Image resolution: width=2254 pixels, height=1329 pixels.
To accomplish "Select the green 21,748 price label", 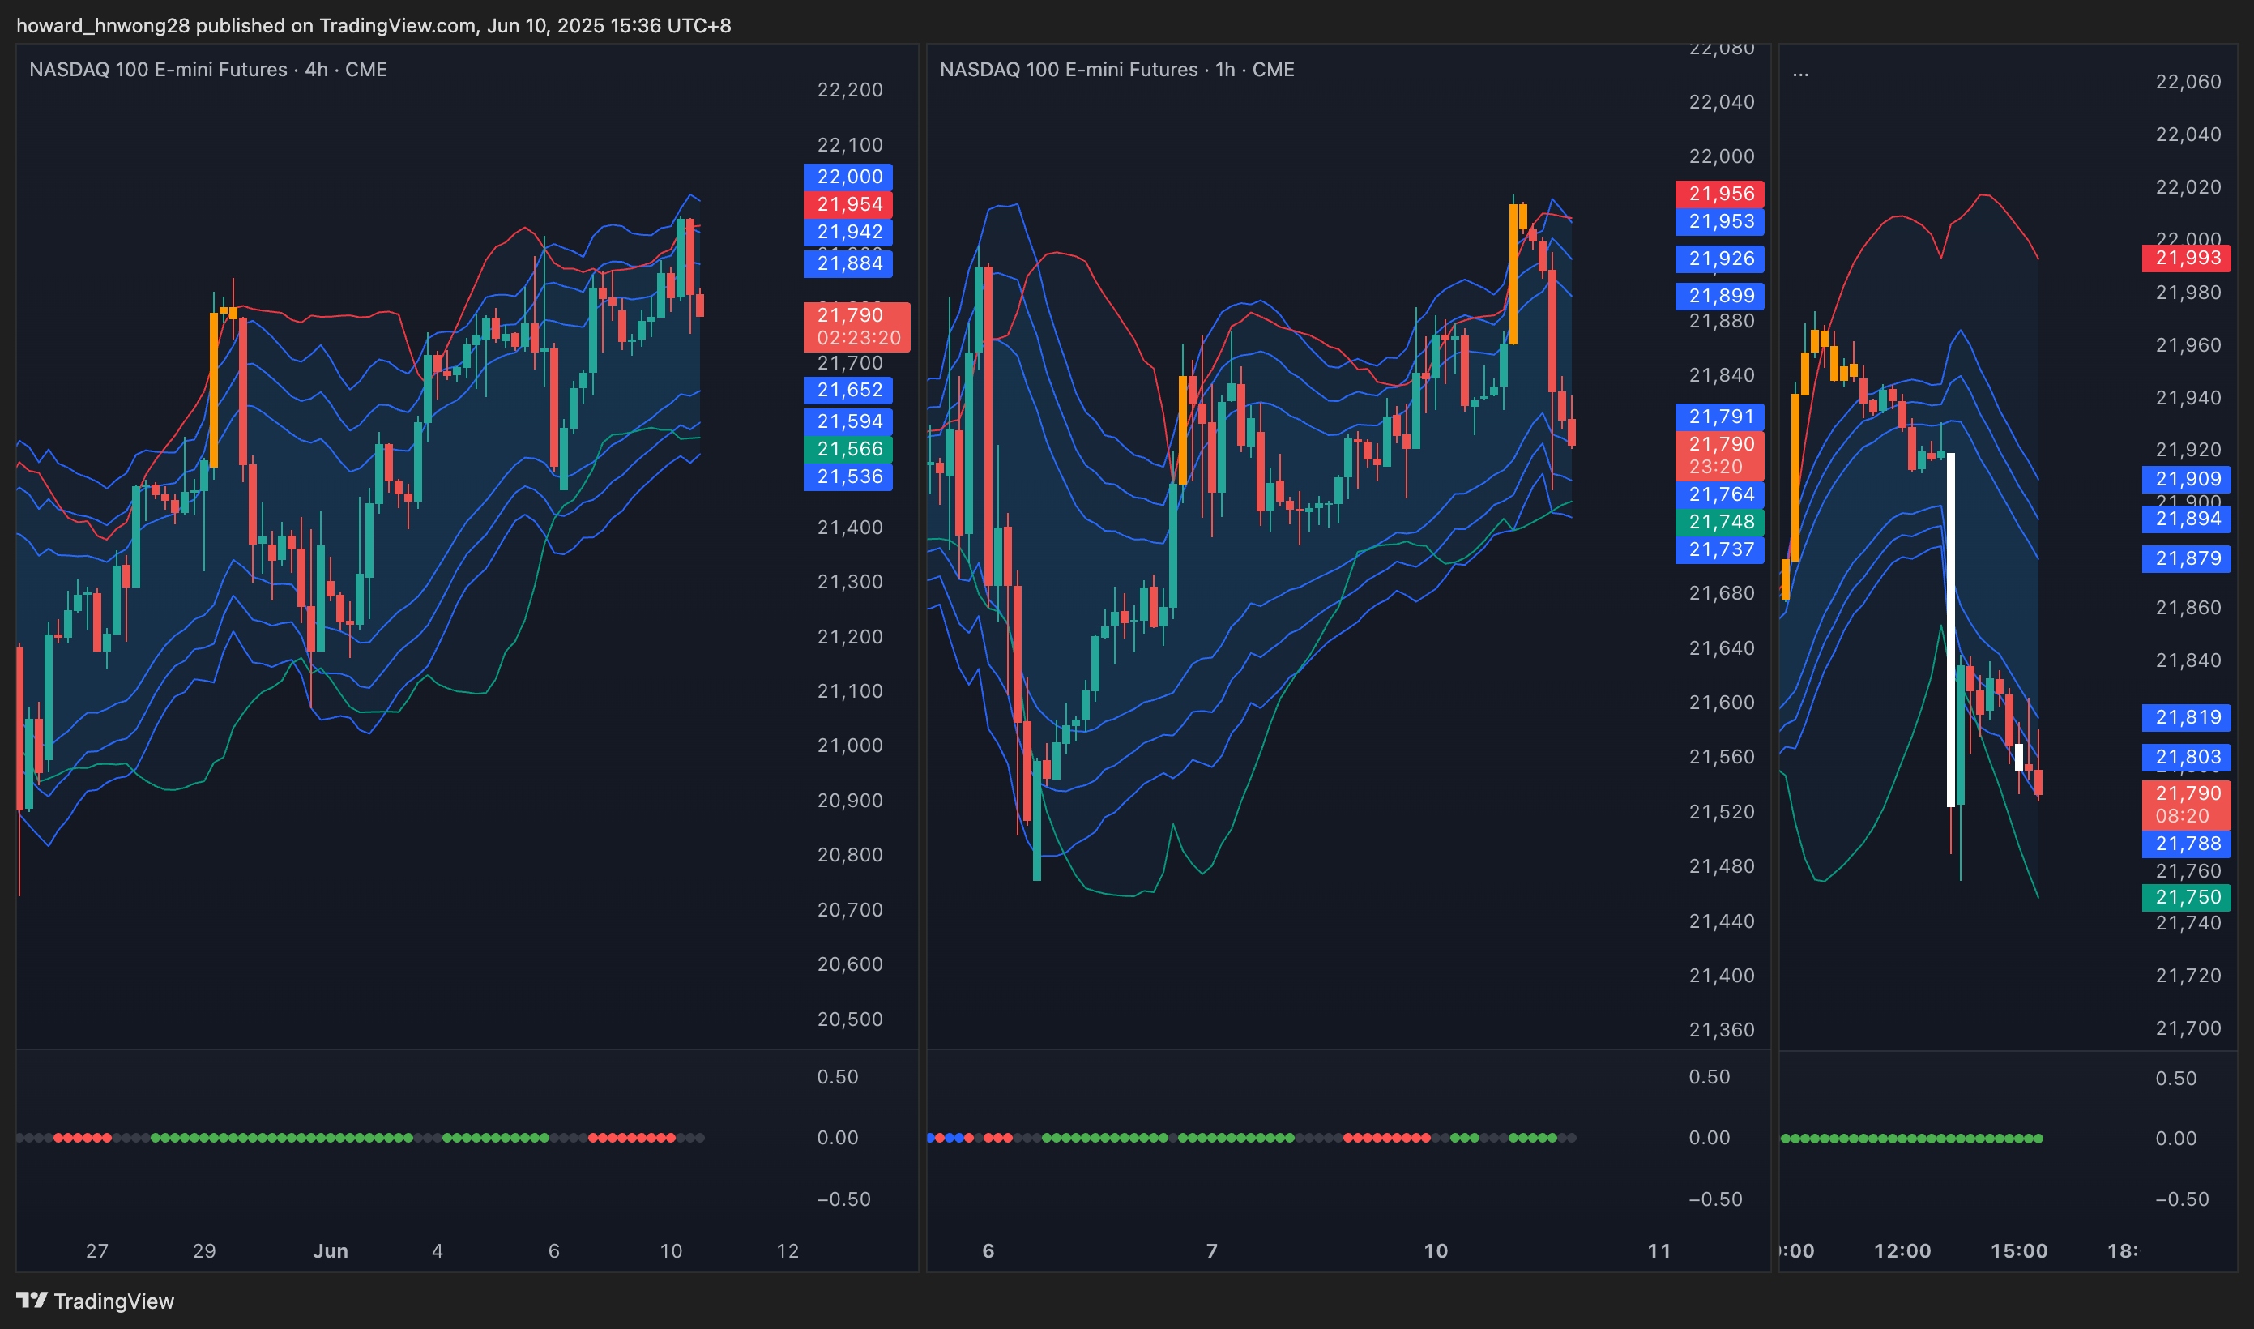I will [x=1719, y=521].
